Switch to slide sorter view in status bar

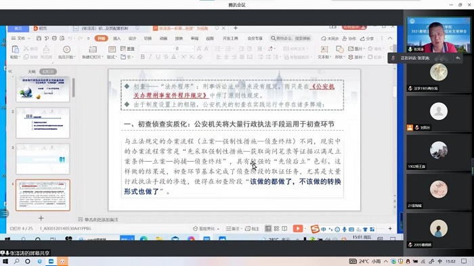coord(276,229)
